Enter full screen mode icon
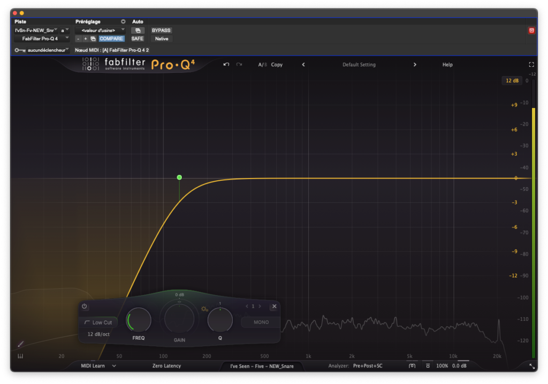 (531, 65)
